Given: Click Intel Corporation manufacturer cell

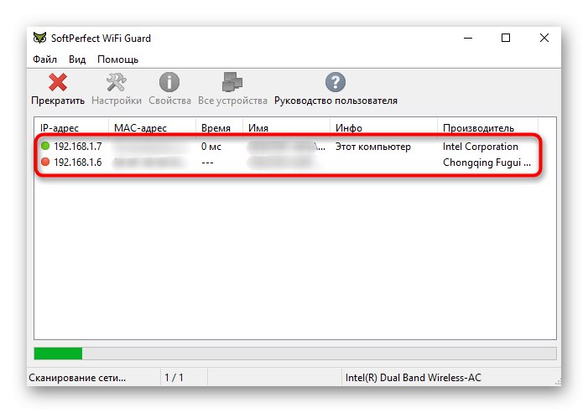Looking at the screenshot, I should click(x=480, y=146).
